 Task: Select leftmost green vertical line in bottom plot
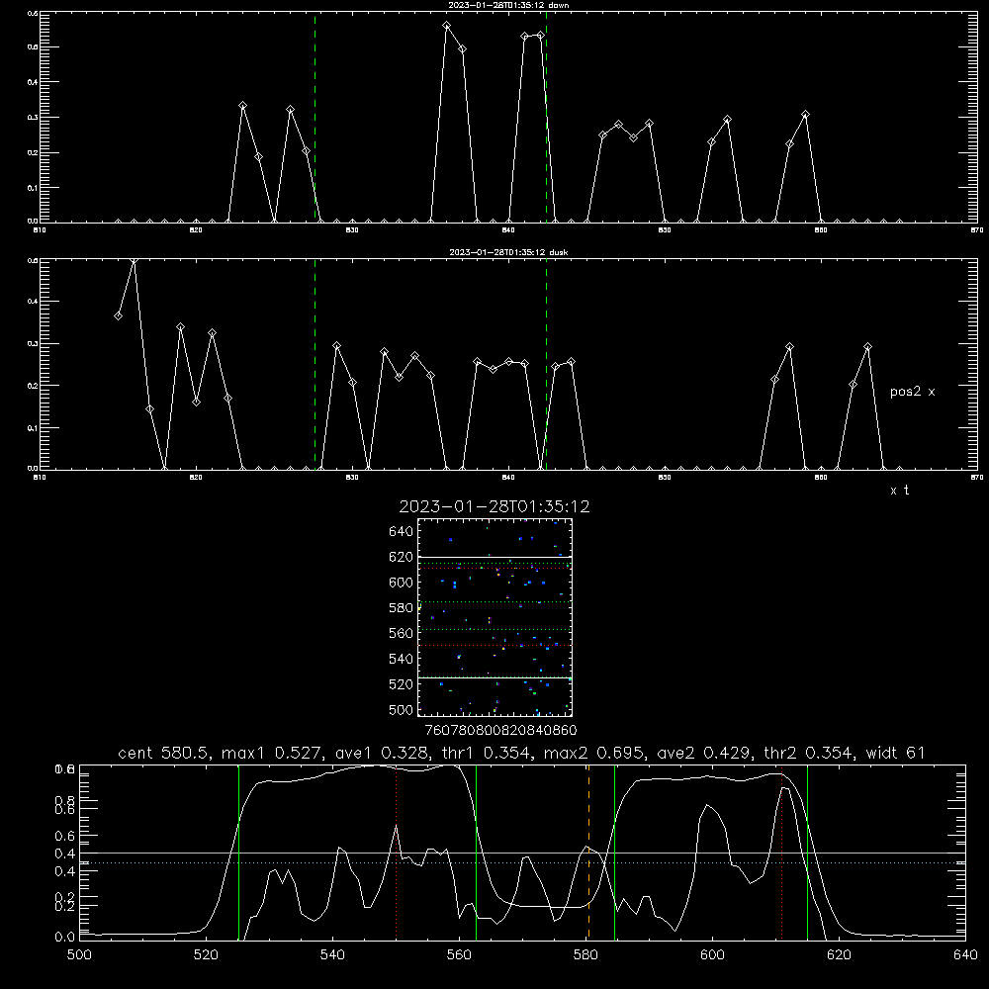pos(239,852)
